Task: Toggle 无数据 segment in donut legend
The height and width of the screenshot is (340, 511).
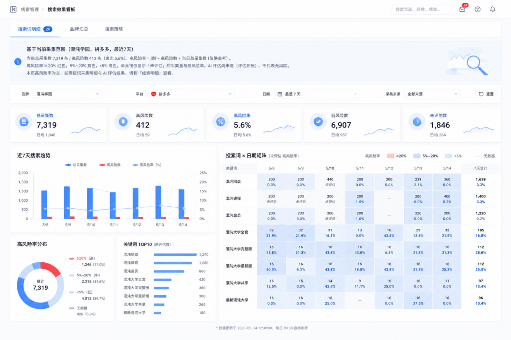Action: point(79,308)
